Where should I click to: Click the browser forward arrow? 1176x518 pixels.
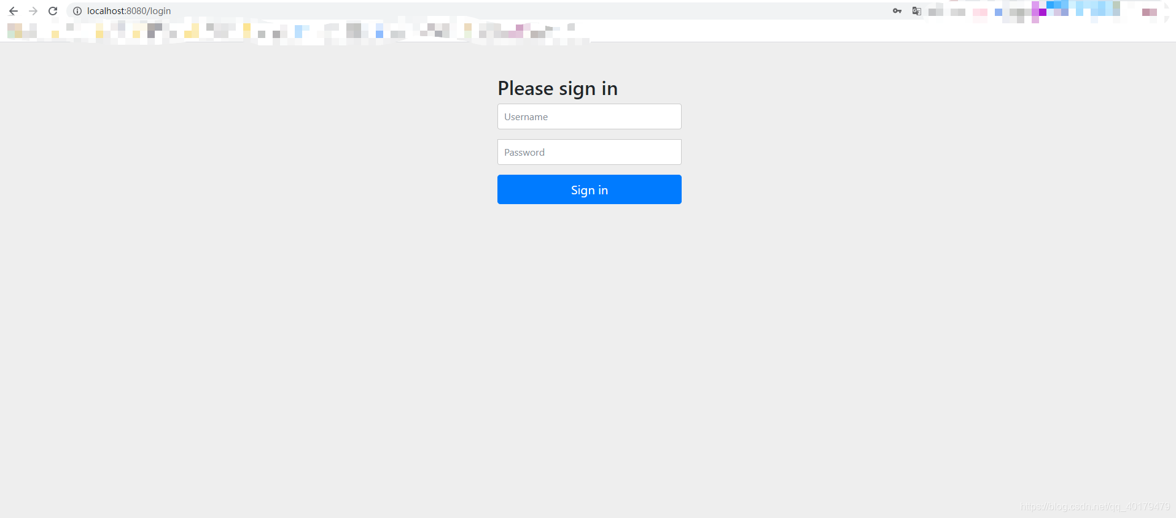33,11
